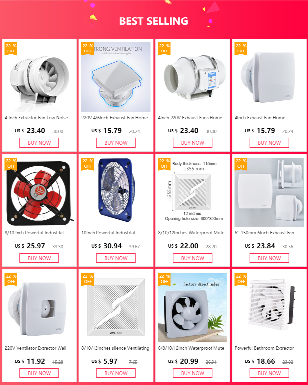Buy the Powerful Bathroom Extractor at 18.66
308x385 pixels.
coord(269,373)
